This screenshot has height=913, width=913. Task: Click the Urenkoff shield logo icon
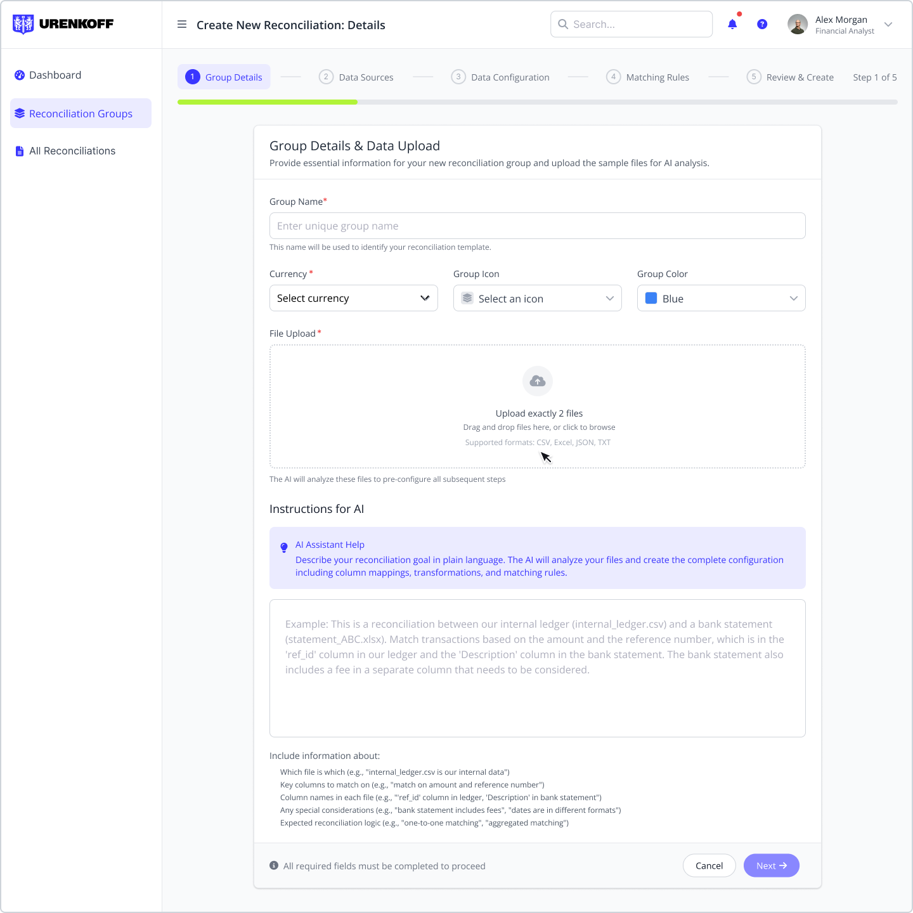pyautogui.click(x=23, y=24)
